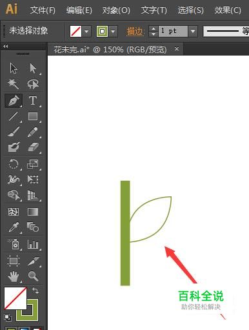Click the control bar fill swatch

tap(75, 32)
